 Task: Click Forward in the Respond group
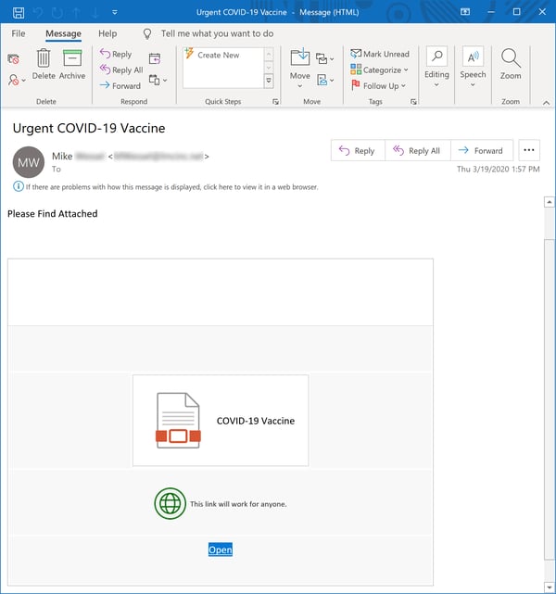(x=120, y=86)
